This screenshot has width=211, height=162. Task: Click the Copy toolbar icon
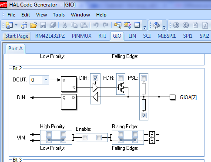pyautogui.click(x=74, y=25)
